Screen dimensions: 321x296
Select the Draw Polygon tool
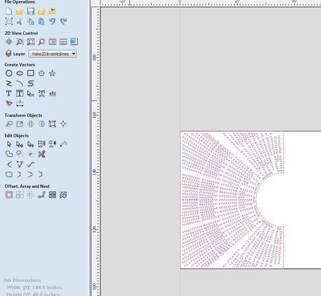coord(41,73)
